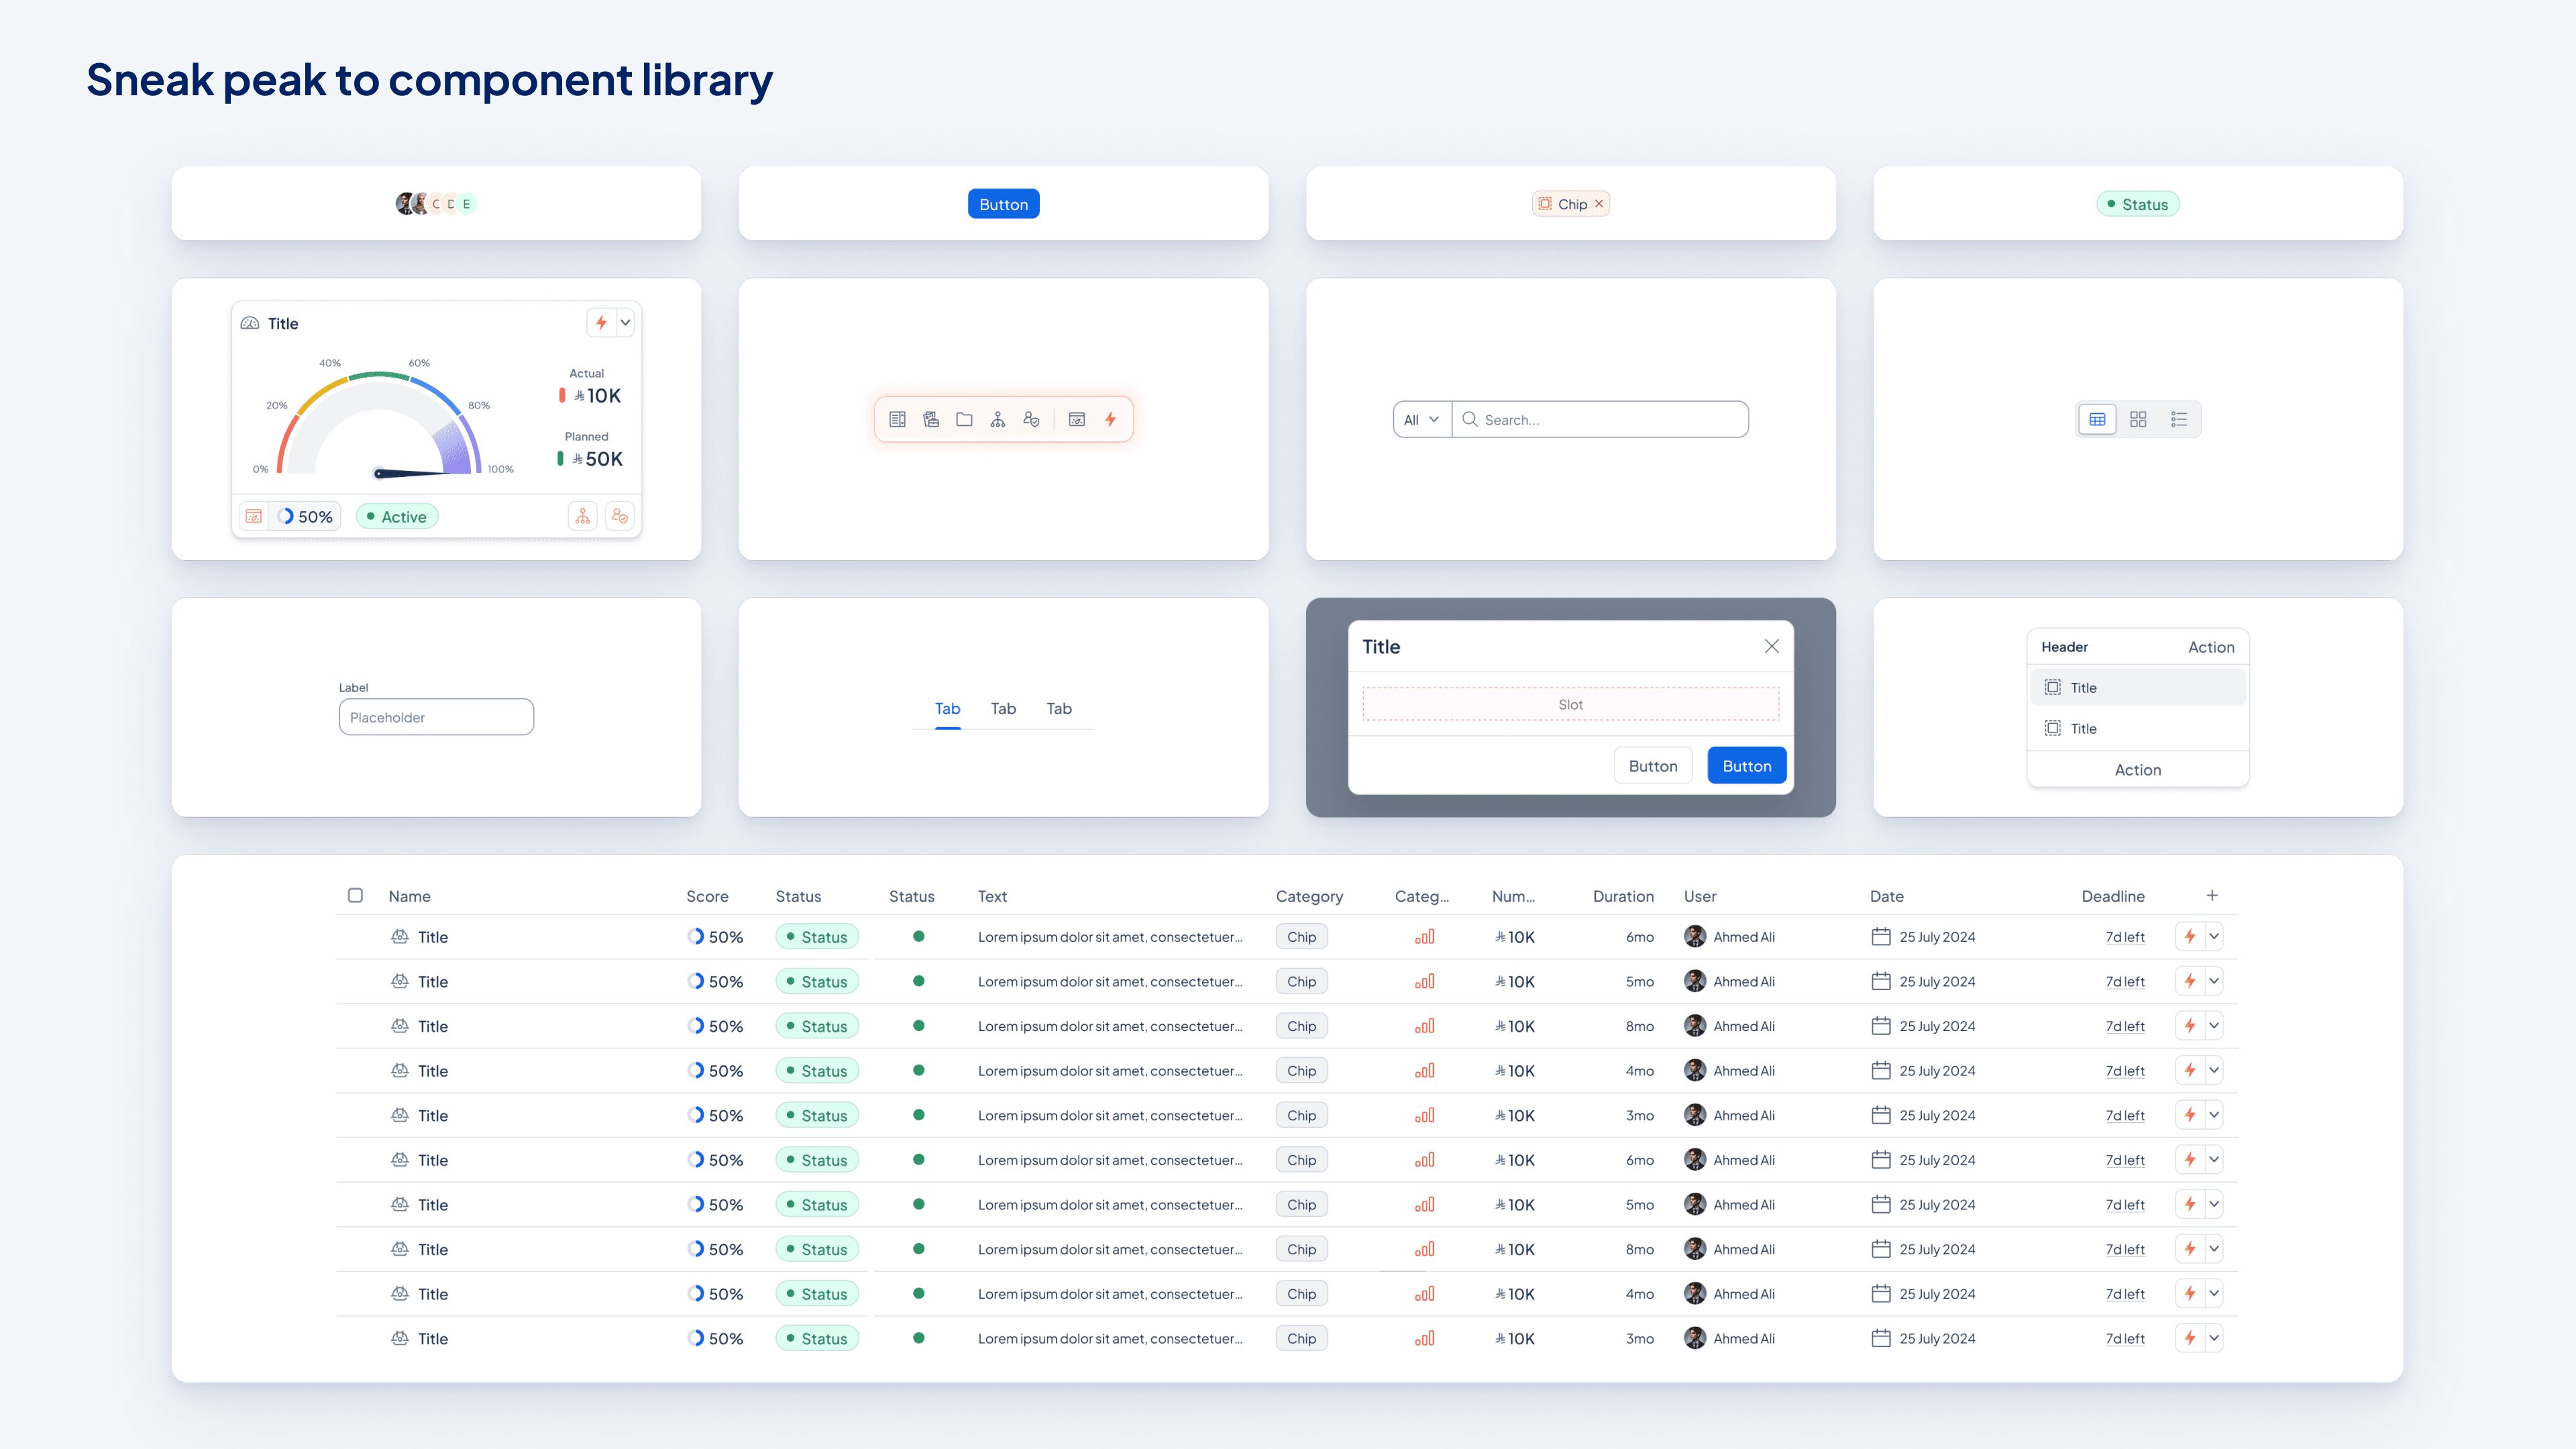Click the user shield icon in the floating toolbar
The width and height of the screenshot is (2576, 1449).
(1031, 420)
